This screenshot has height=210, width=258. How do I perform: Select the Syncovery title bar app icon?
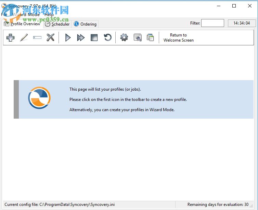(4, 6)
